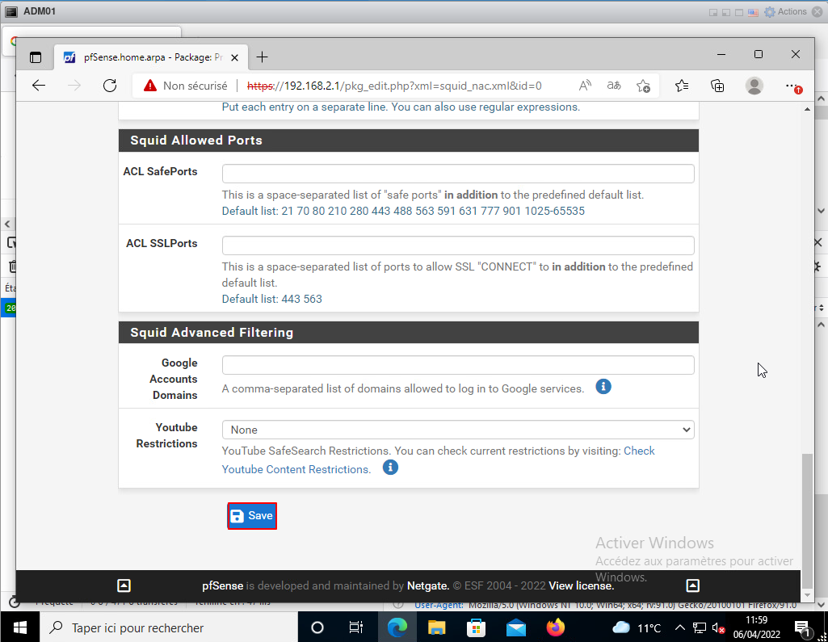Go back using the browser back arrow
Screen dimensions: 828x642
point(39,86)
